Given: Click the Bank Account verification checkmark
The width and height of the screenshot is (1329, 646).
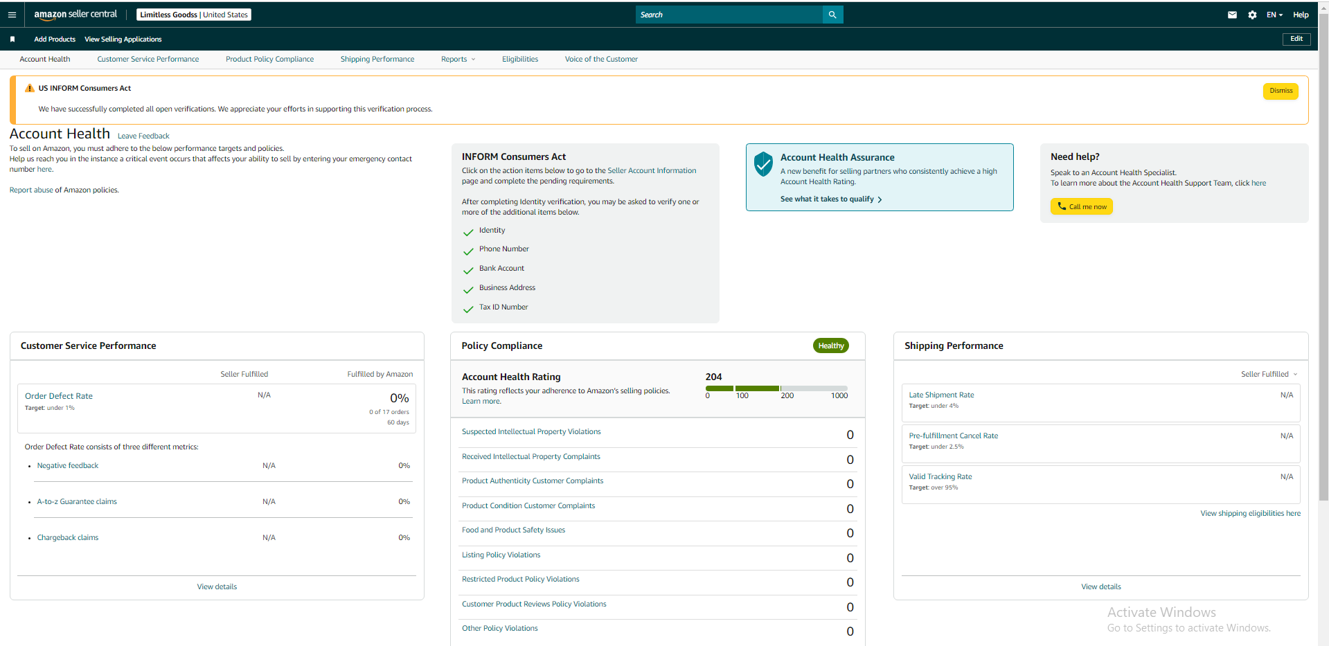Looking at the screenshot, I should click(x=468, y=270).
